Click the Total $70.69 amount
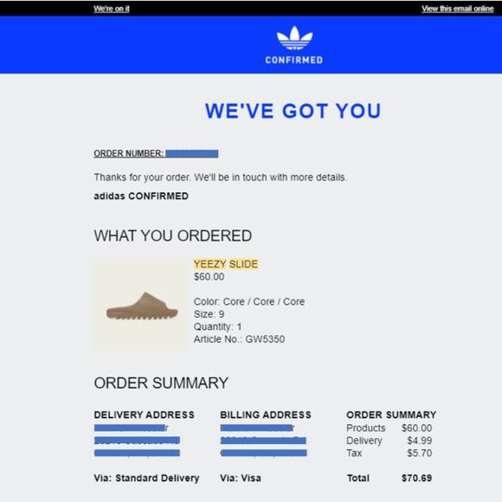 tap(416, 478)
